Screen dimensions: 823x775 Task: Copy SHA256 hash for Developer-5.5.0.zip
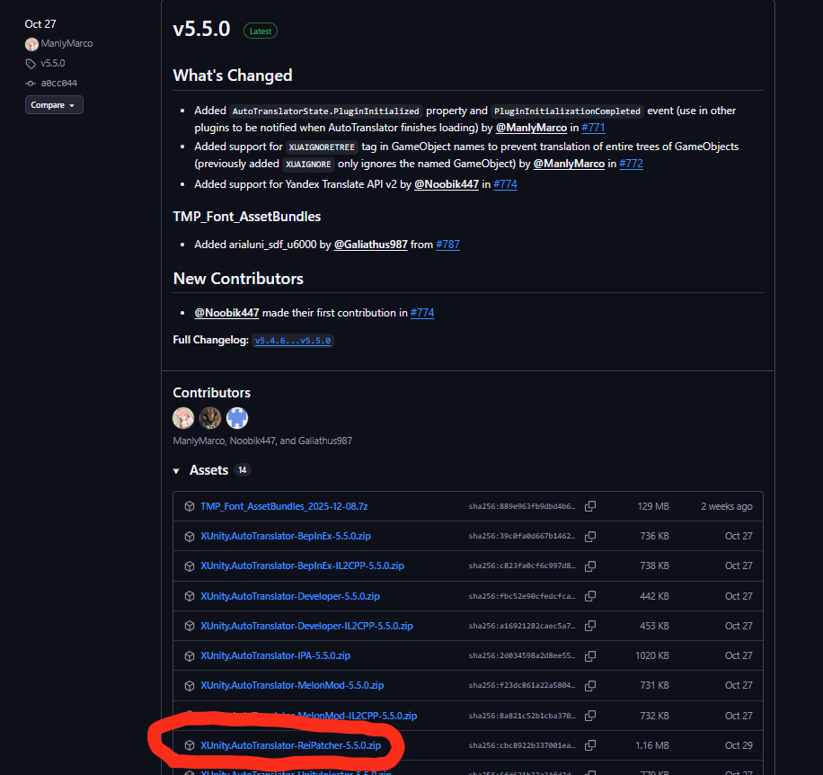(x=590, y=596)
